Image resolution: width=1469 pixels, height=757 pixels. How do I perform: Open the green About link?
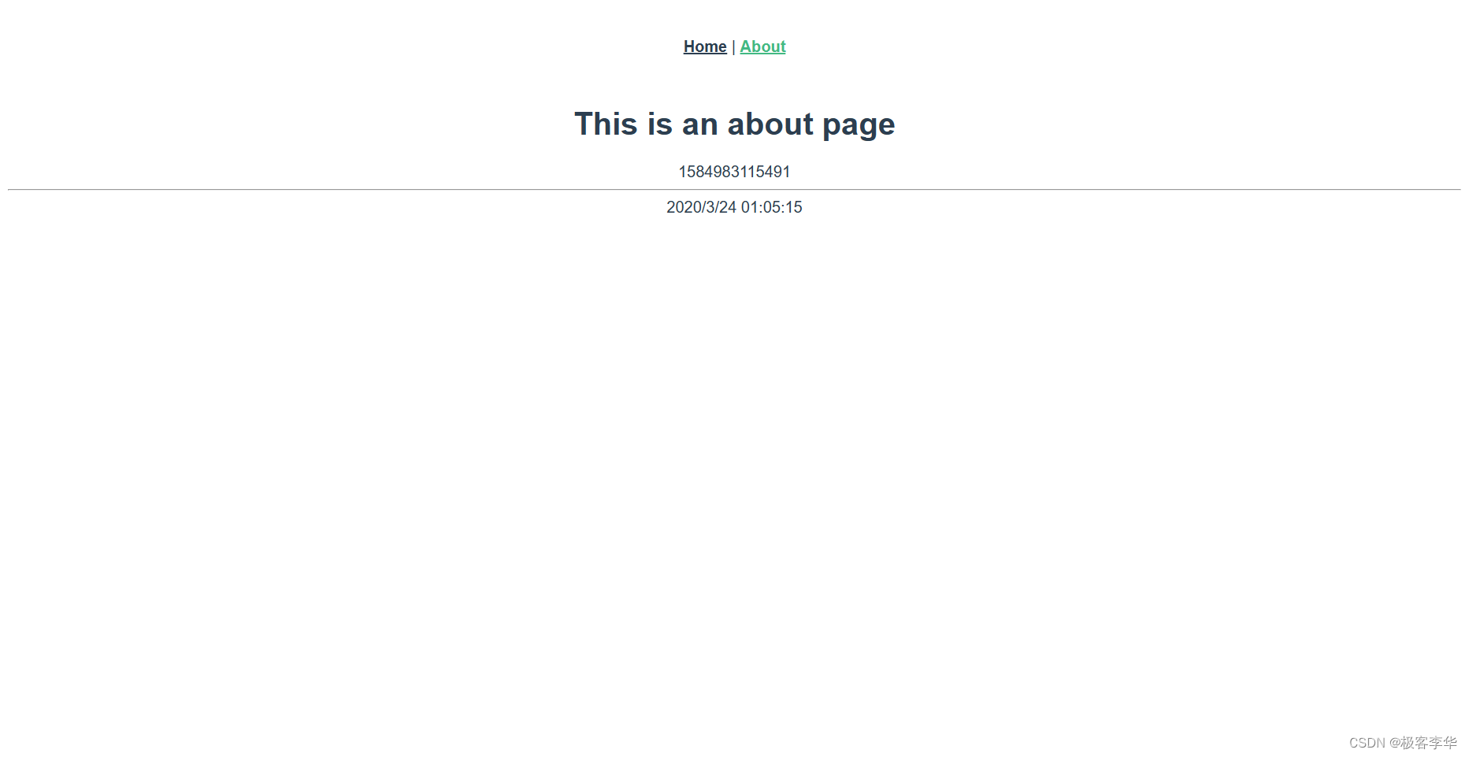(762, 46)
